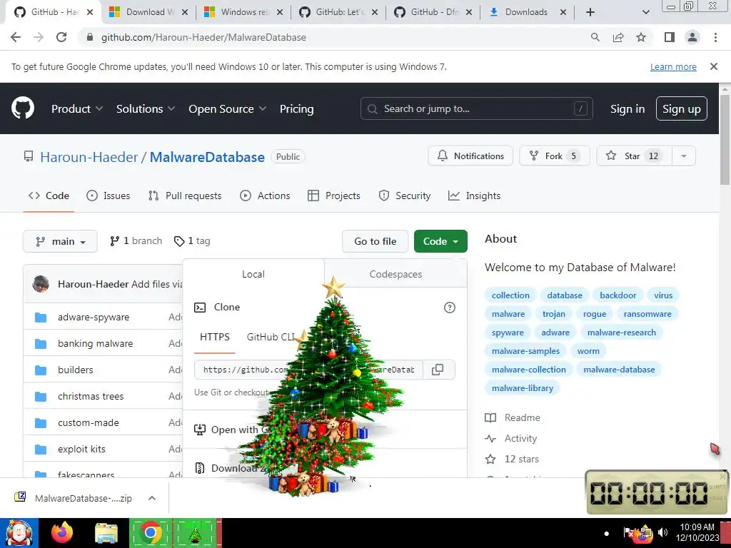Click the Notifications button
The image size is (731, 548).
click(x=470, y=156)
